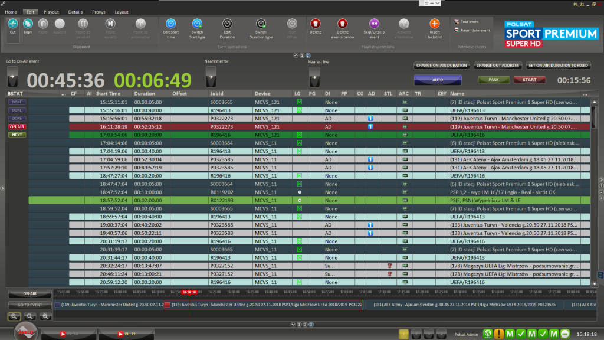Viewport: 604px width, 340px height.
Task: Open the Playout ribbon tab
Action: (x=51, y=12)
